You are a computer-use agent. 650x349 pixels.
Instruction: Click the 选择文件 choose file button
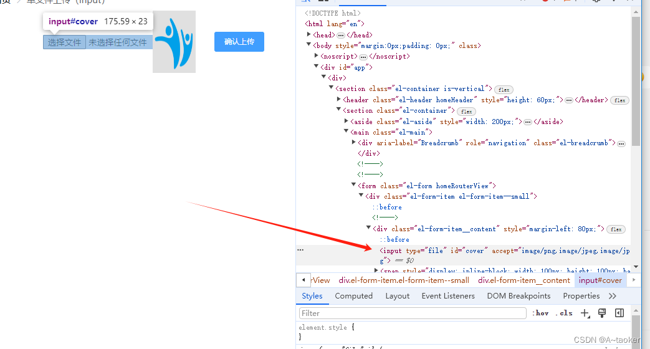(64, 42)
